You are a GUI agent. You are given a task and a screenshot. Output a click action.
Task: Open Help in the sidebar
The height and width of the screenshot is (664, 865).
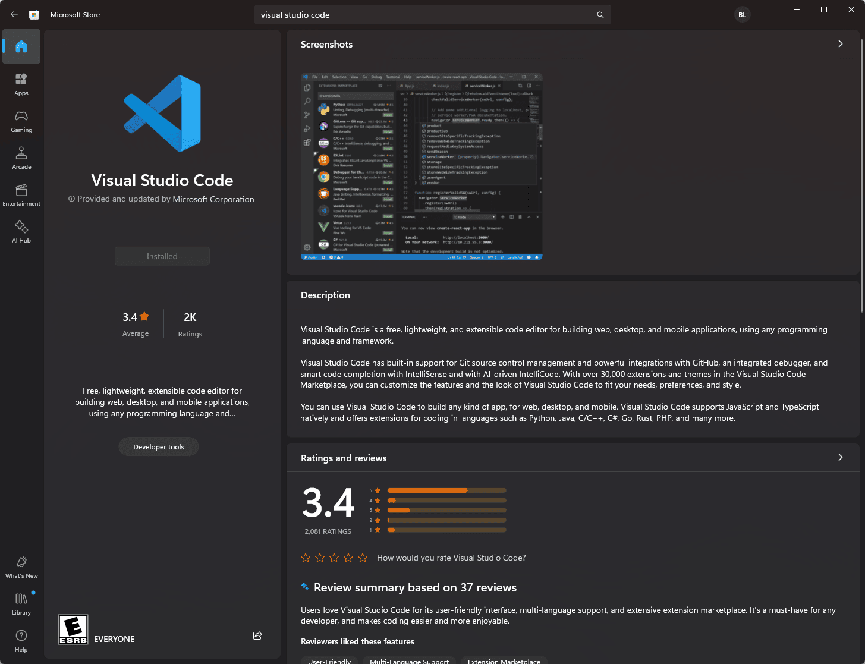coord(21,641)
